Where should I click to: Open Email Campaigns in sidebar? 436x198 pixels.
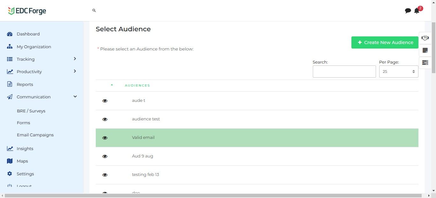pos(35,135)
